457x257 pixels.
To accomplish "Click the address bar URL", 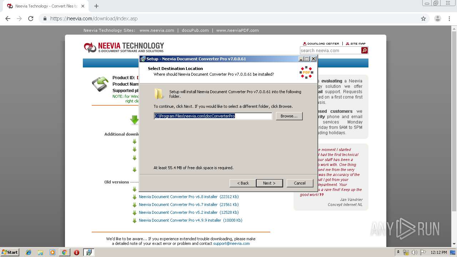I will (94, 19).
